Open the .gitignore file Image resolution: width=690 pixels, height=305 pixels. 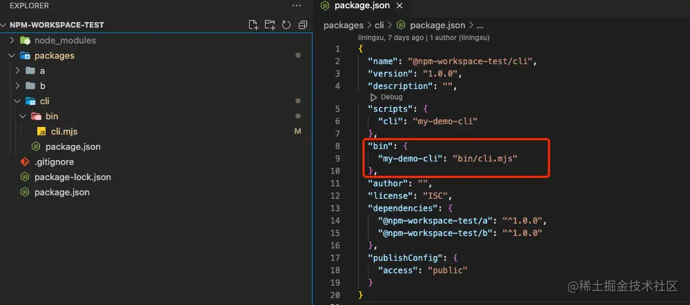pyautogui.click(x=54, y=162)
